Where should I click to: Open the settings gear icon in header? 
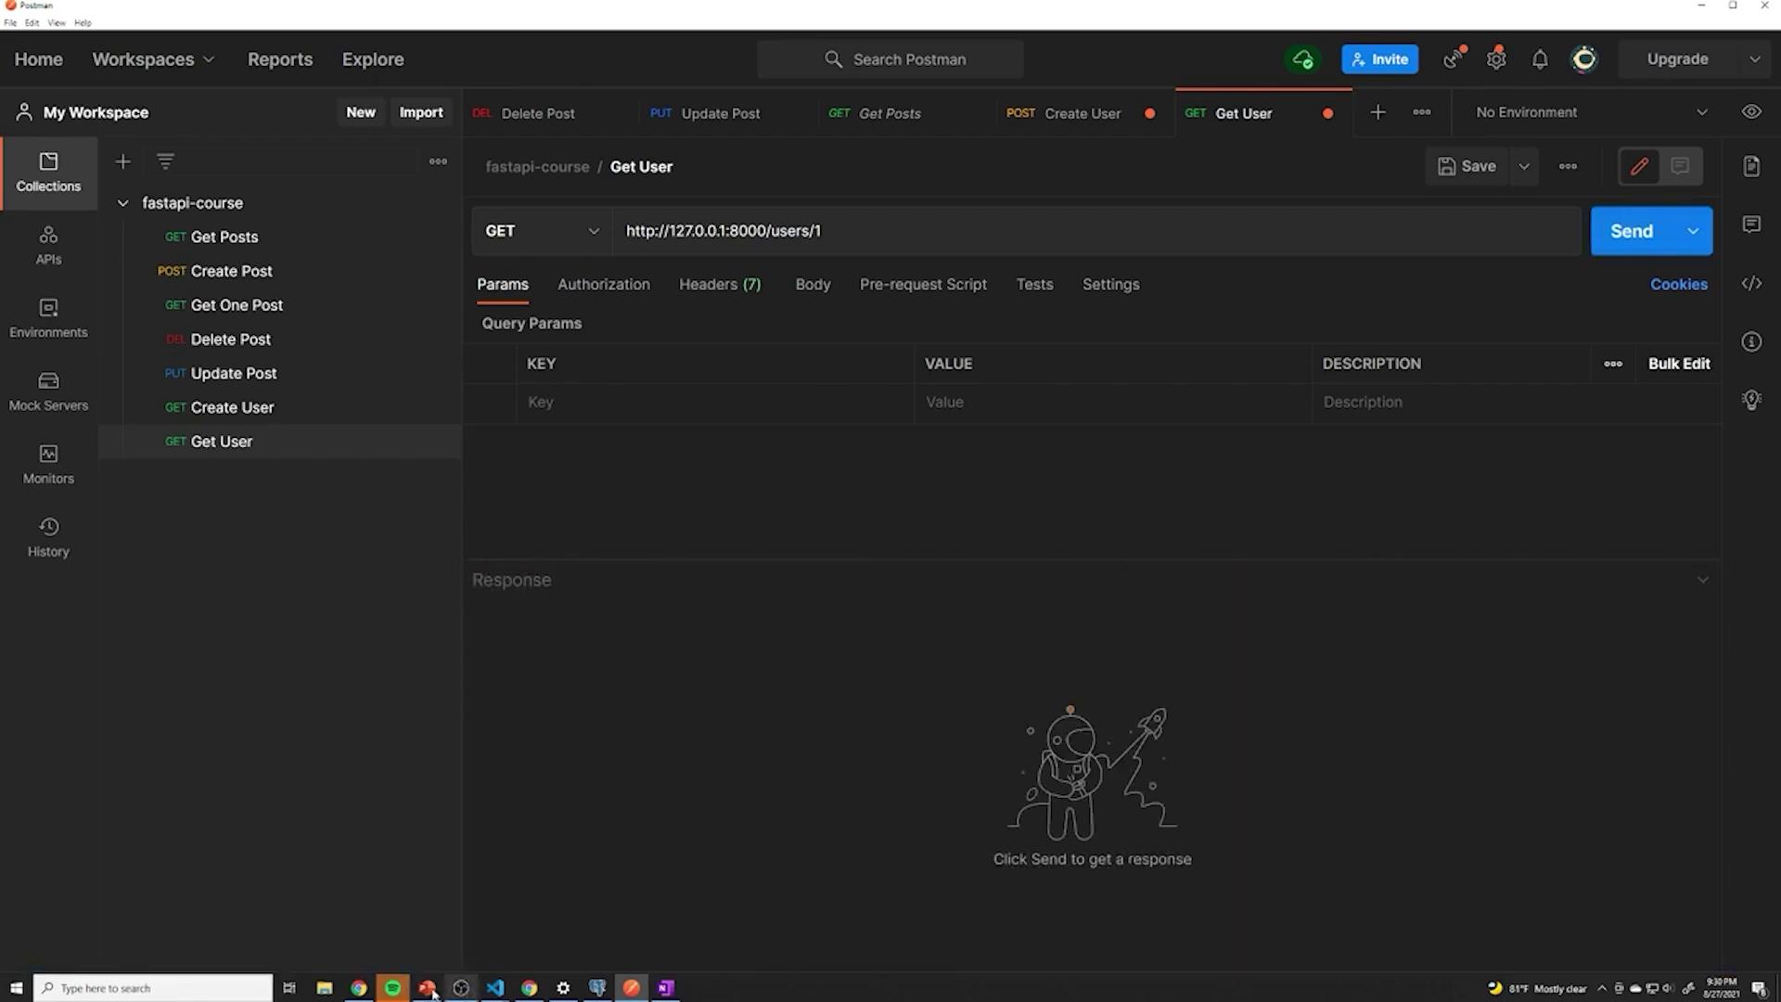pyautogui.click(x=1496, y=59)
